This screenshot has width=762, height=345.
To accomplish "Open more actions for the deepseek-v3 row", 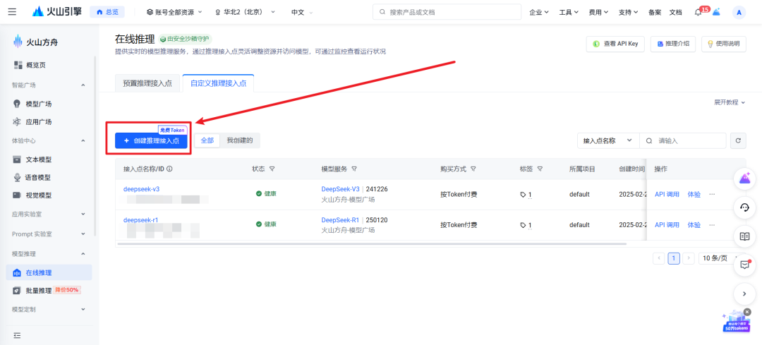I will pyautogui.click(x=712, y=194).
